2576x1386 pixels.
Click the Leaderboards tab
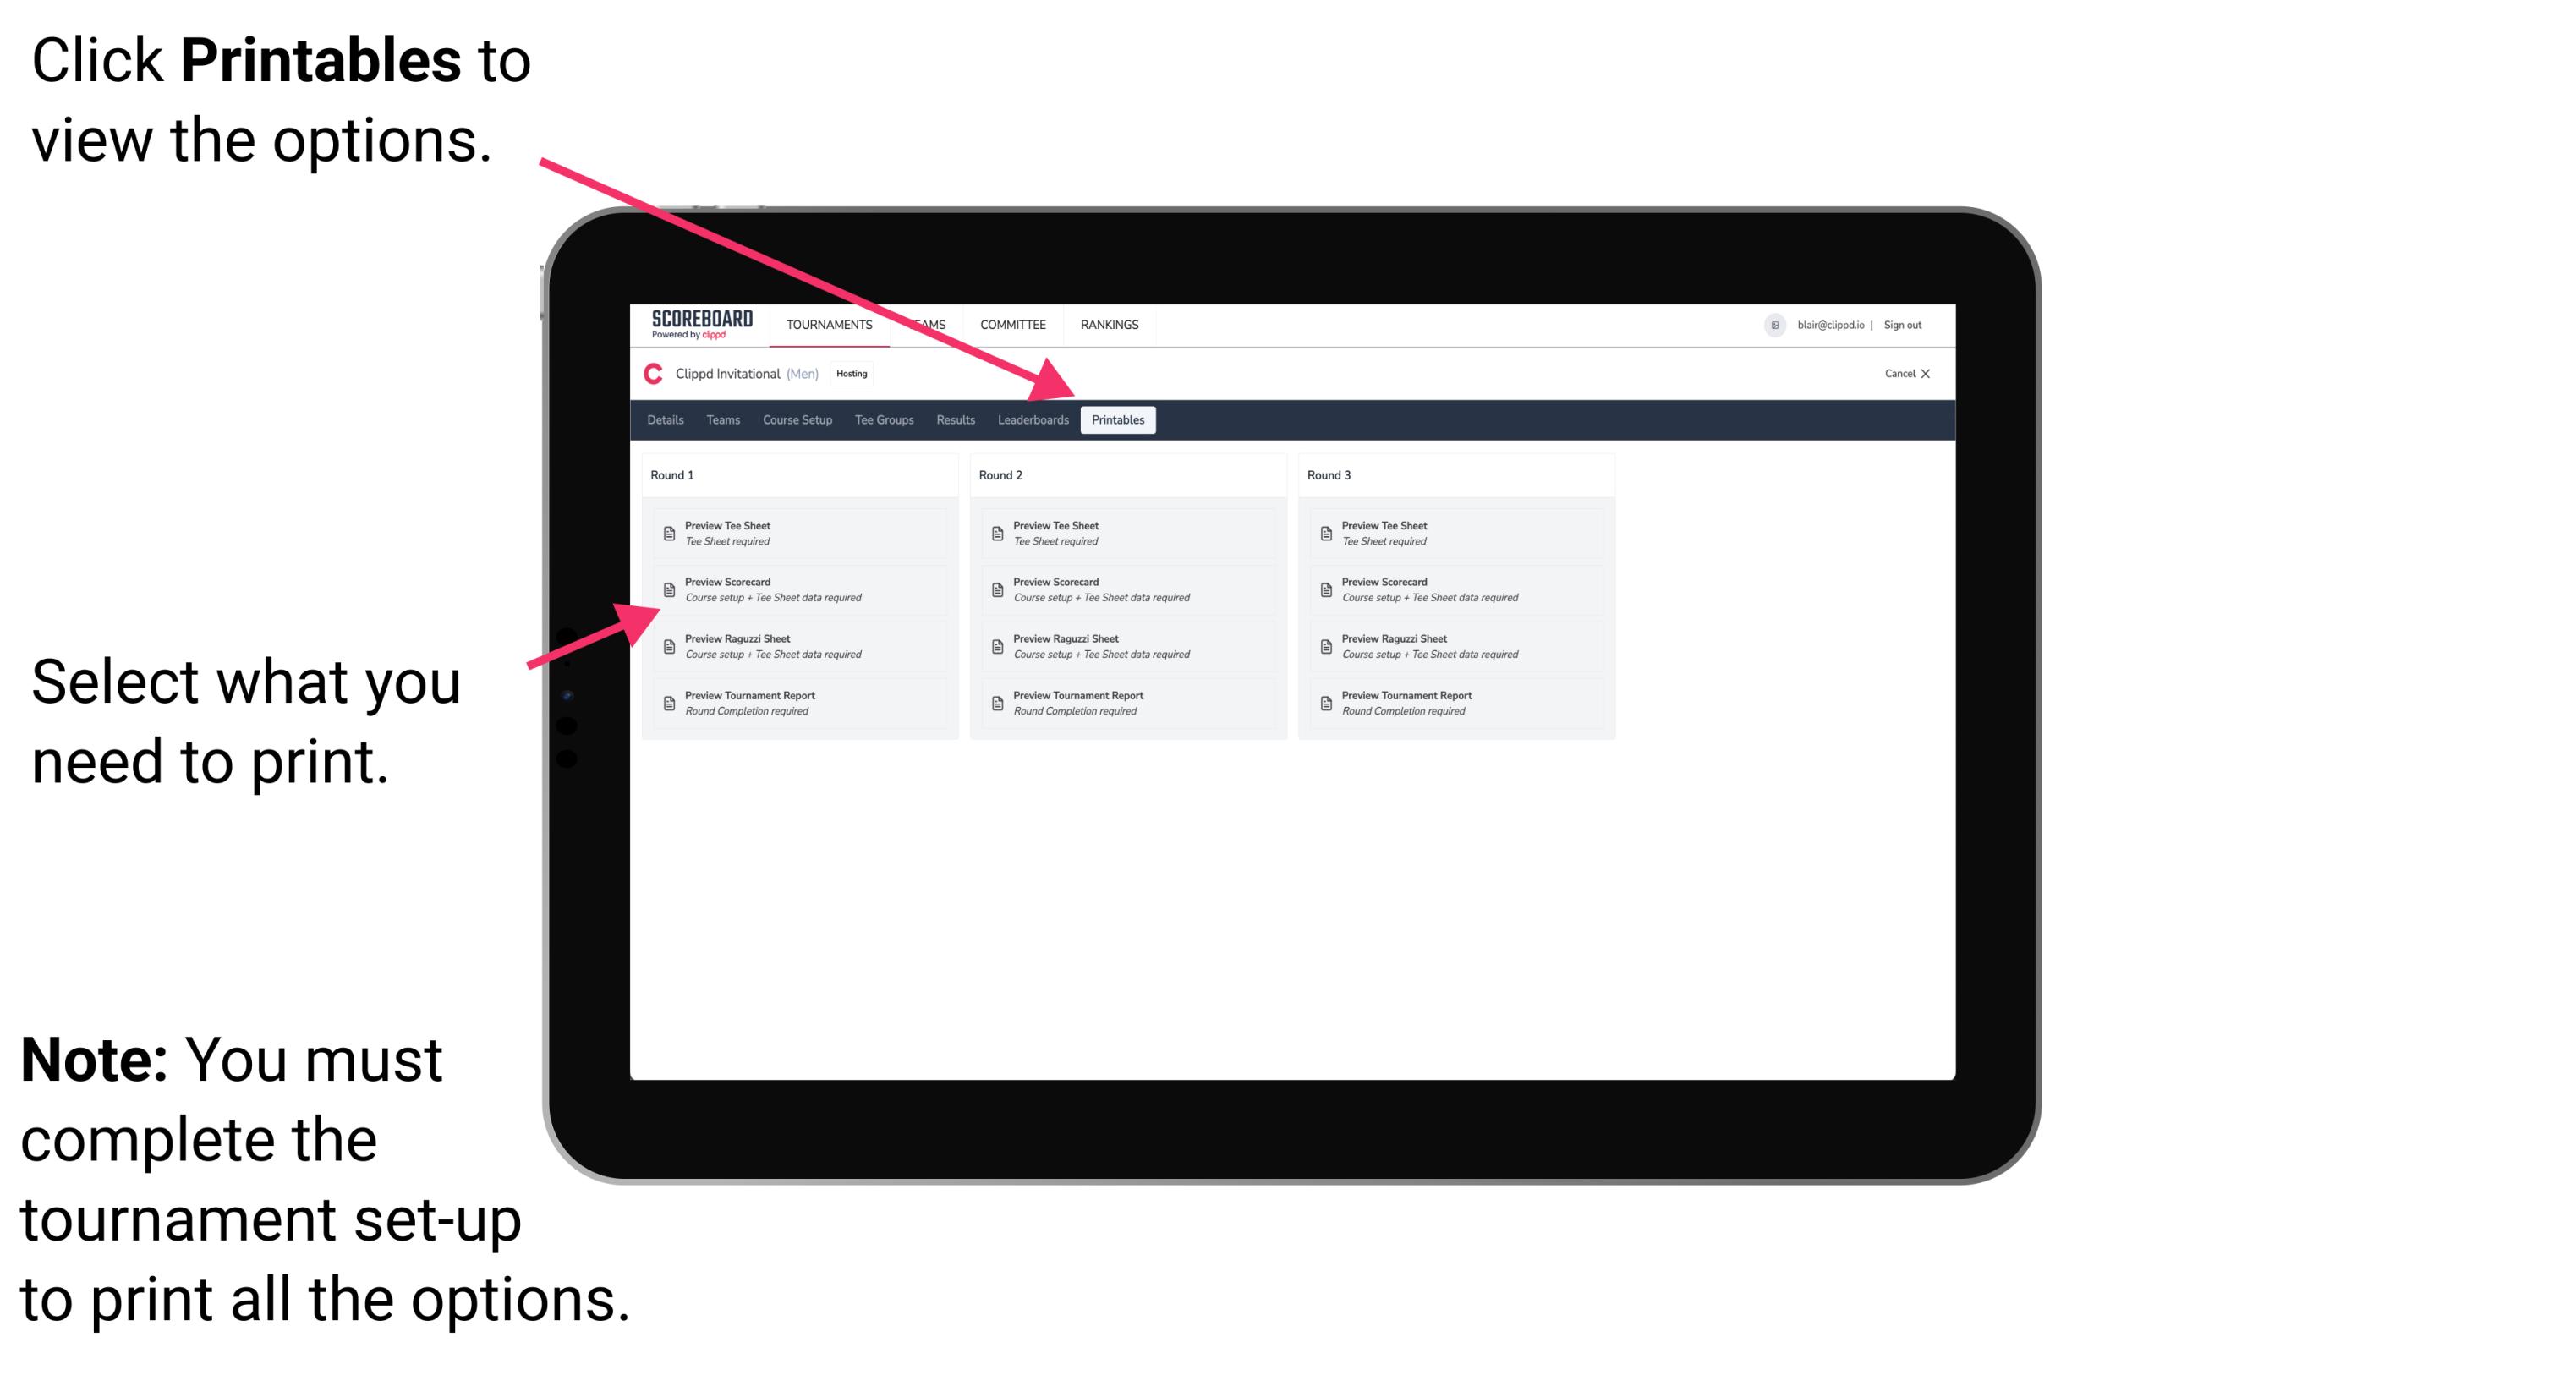coord(1031,420)
